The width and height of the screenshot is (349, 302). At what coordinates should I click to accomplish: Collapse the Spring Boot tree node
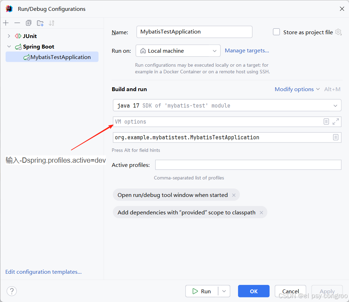9,46
